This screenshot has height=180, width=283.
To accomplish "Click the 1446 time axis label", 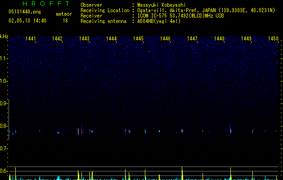I will point(165,39).
